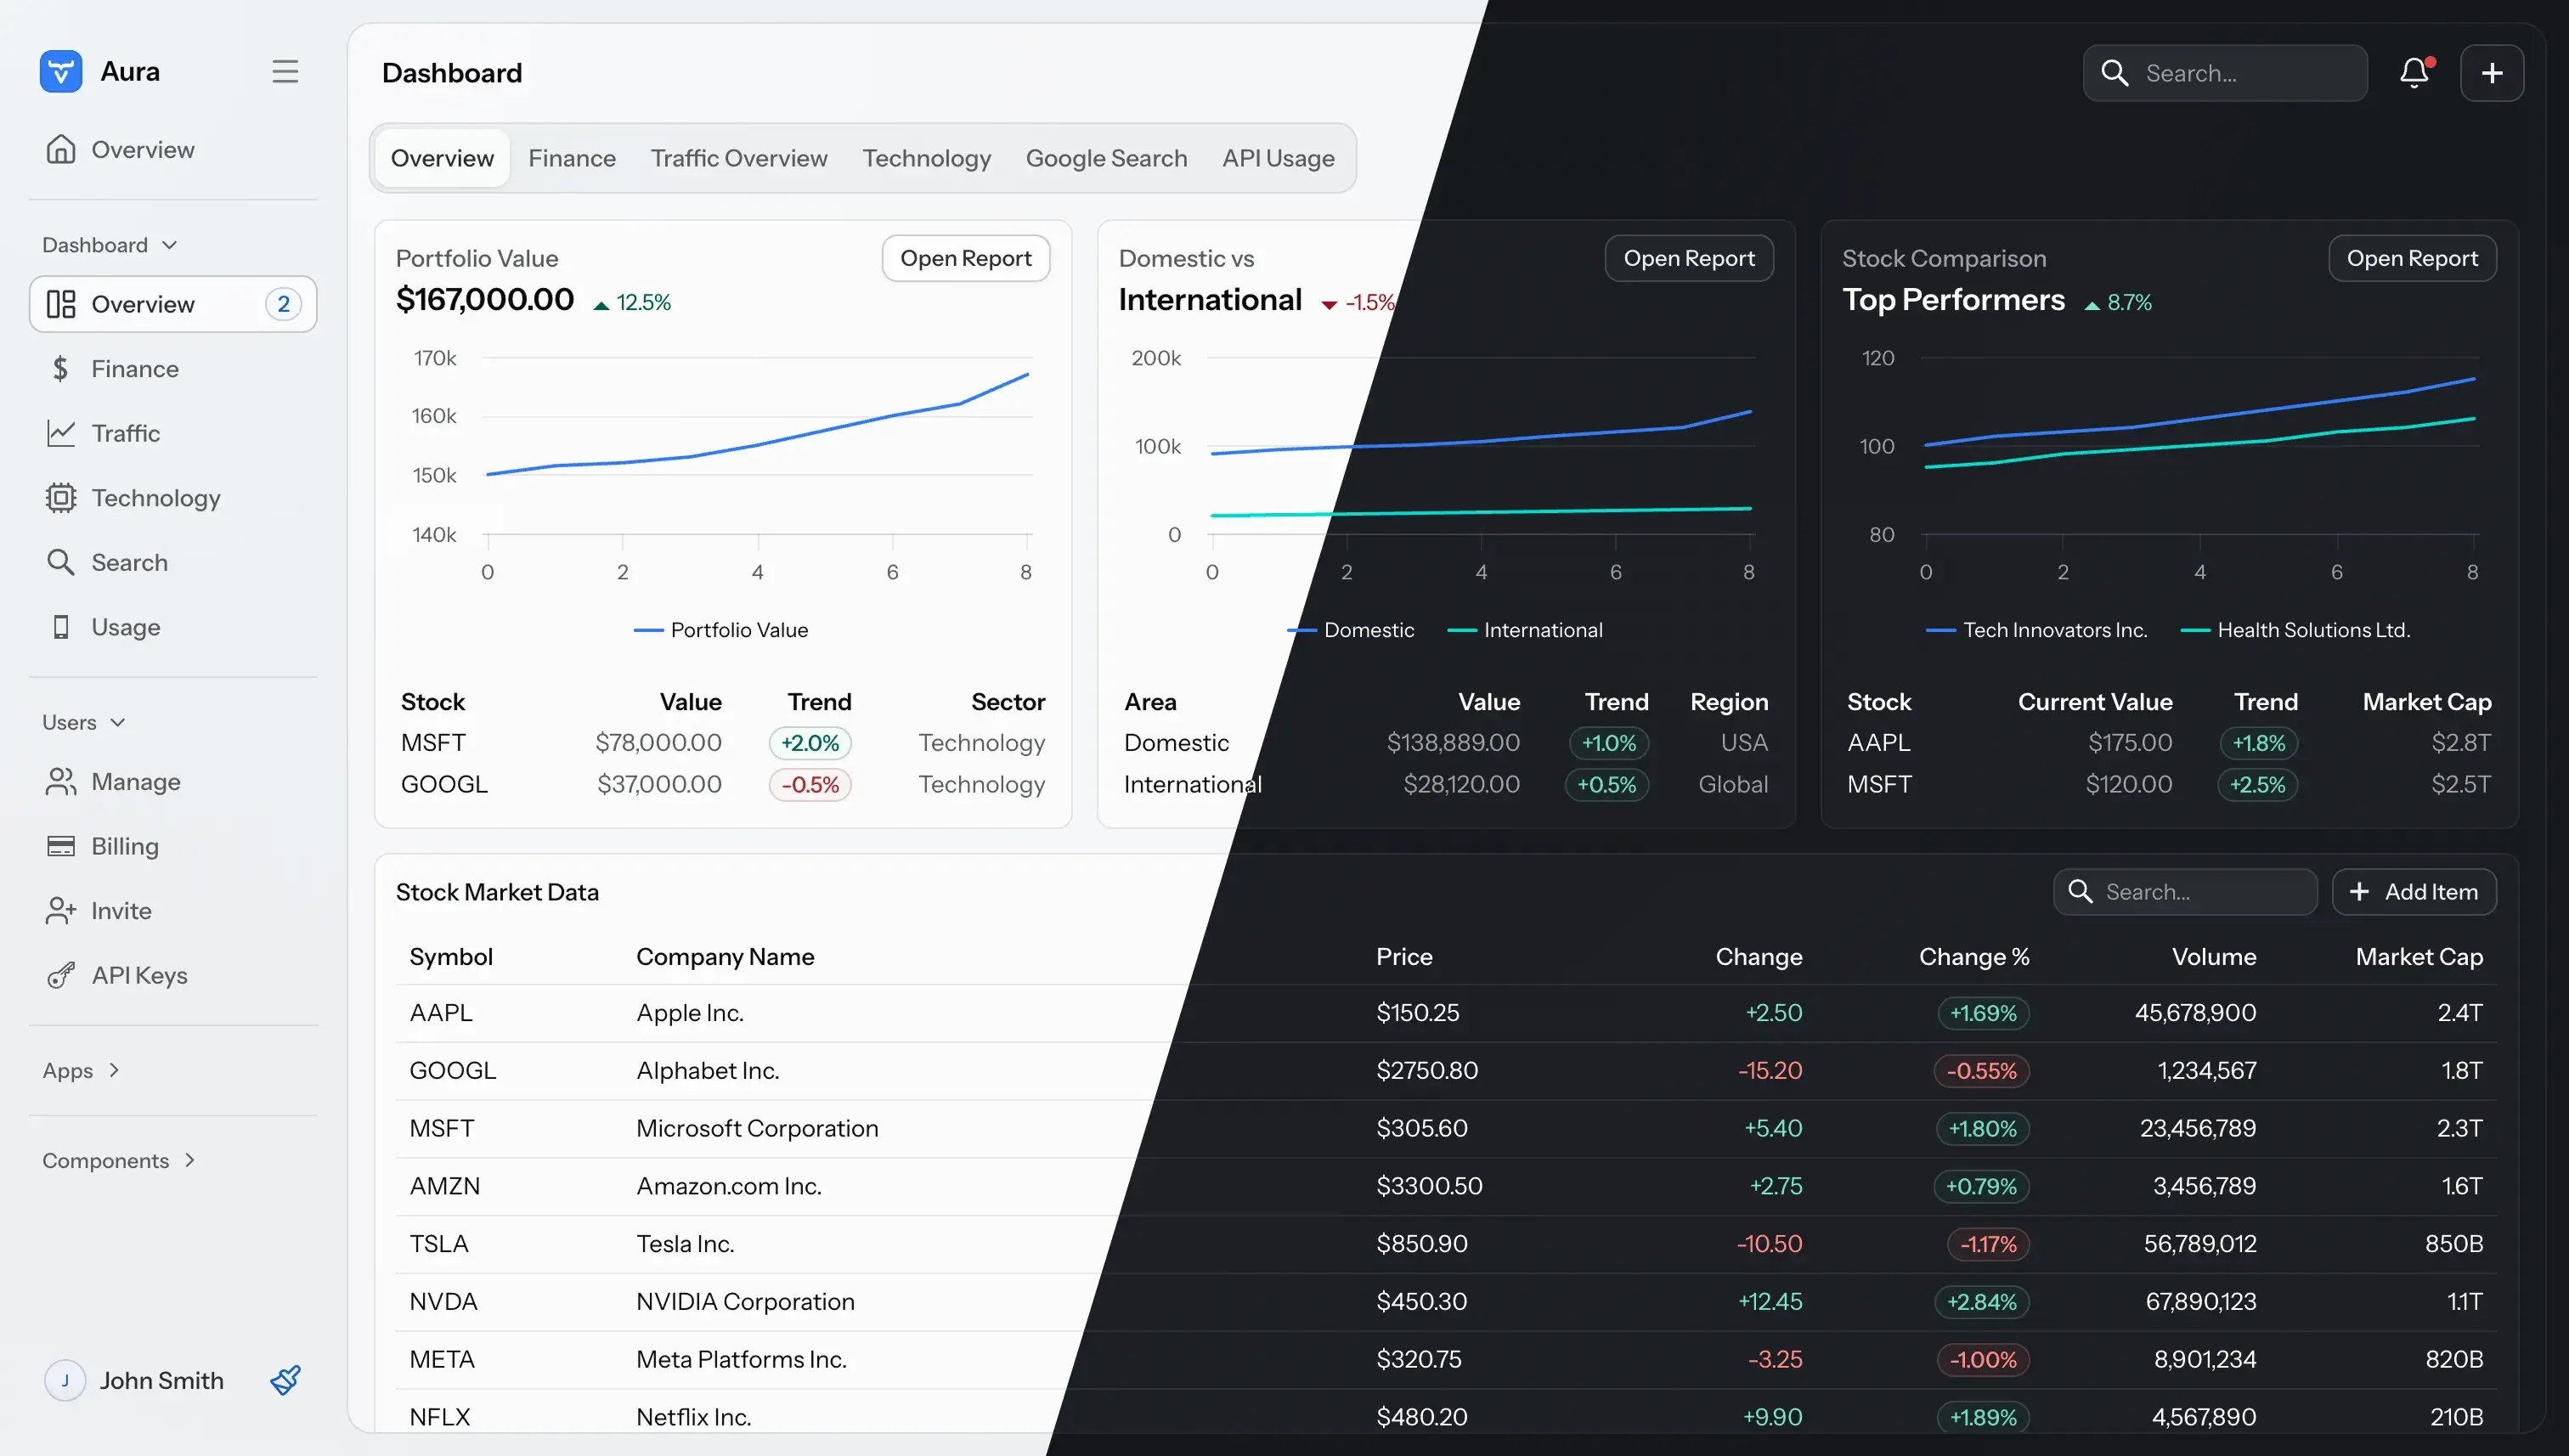Open Traffic in the sidebar
This screenshot has width=2569, height=1456.
click(x=125, y=433)
